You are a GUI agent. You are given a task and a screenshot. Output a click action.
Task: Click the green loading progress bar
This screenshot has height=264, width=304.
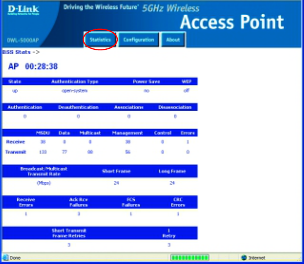tap(190, 258)
